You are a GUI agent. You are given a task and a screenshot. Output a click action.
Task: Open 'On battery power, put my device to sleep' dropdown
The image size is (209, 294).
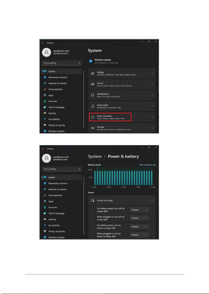(x=139, y=227)
